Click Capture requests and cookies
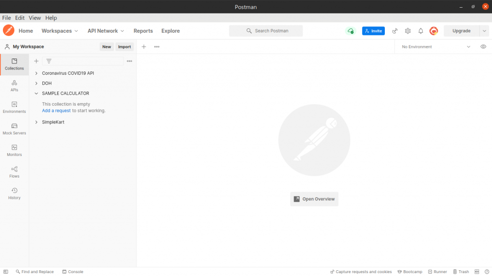492x276 pixels. (361, 272)
